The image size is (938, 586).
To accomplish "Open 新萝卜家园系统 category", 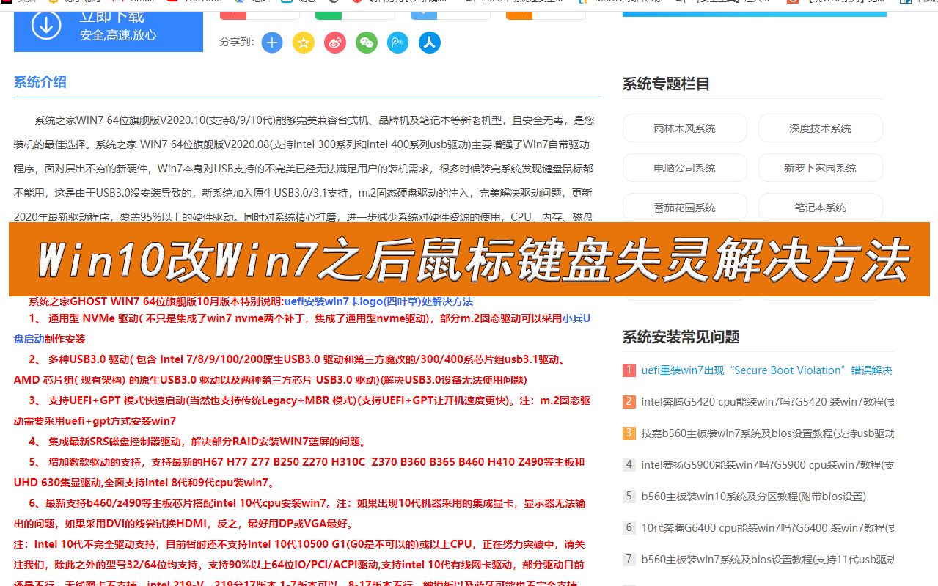I will pyautogui.click(x=820, y=168).
